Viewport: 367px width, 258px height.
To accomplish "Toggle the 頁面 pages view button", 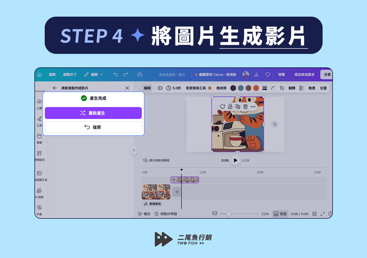I will pos(280,214).
